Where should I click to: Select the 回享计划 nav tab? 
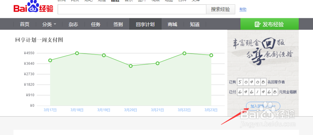[145, 24]
